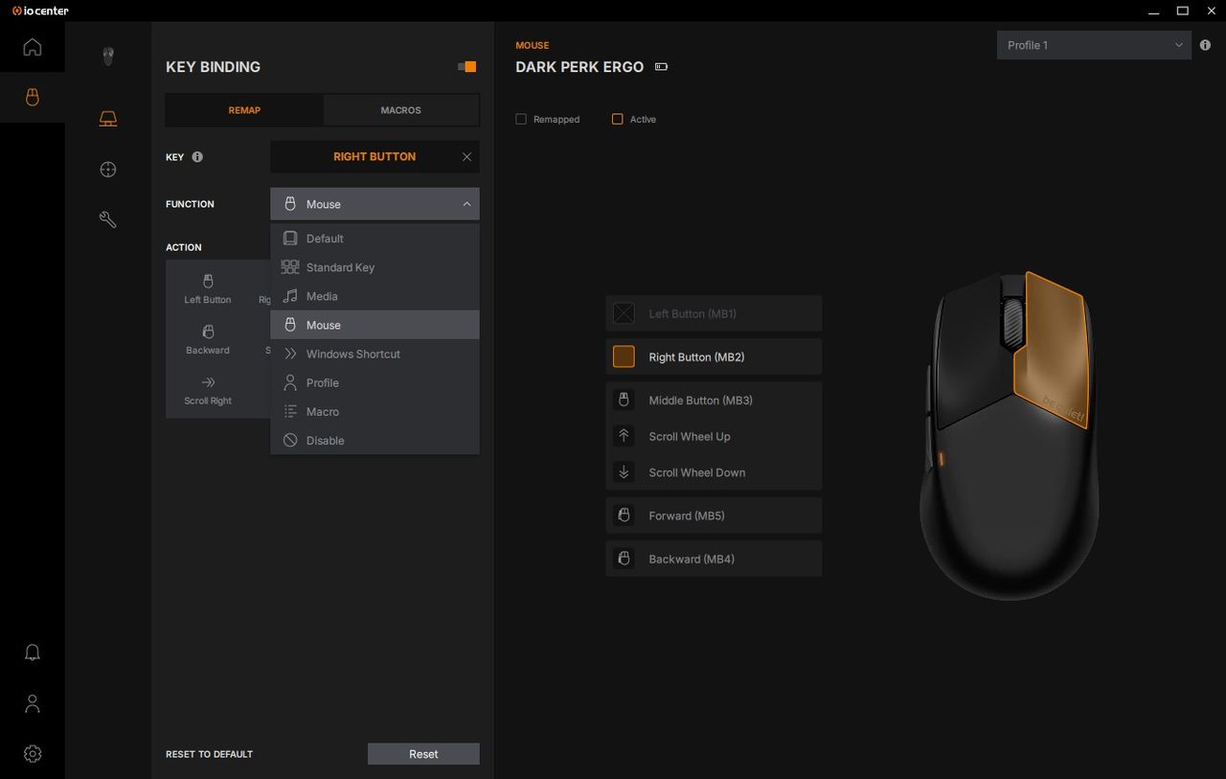Select the mouse overview icon above Key Binding icon
This screenshot has height=779, width=1226.
108,57
